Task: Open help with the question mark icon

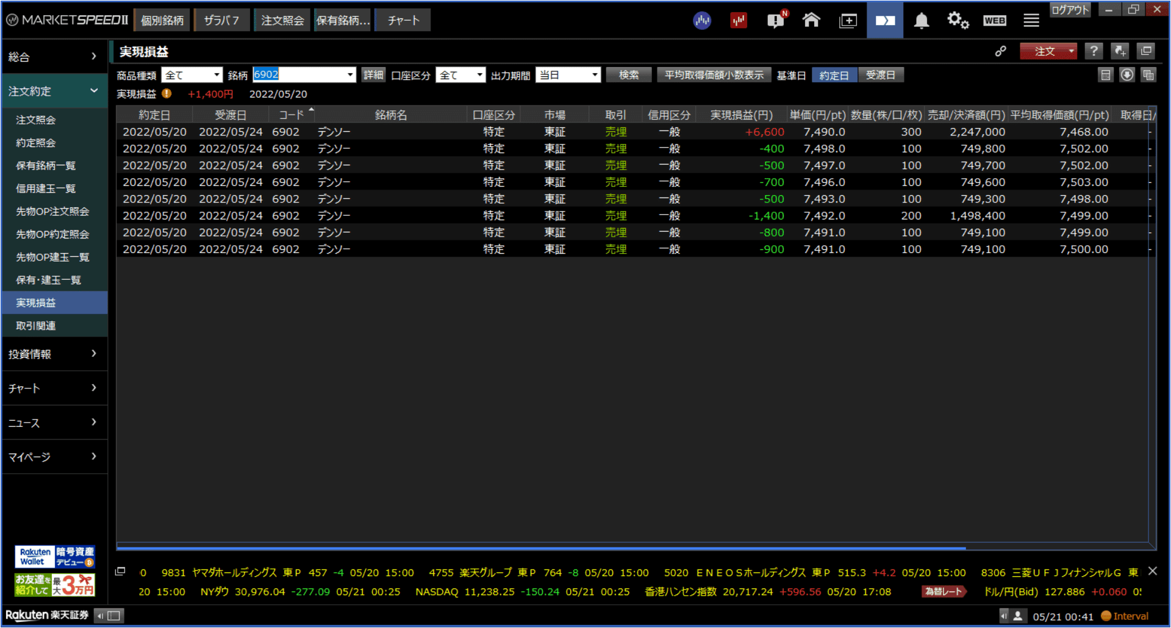Action: click(x=1094, y=51)
